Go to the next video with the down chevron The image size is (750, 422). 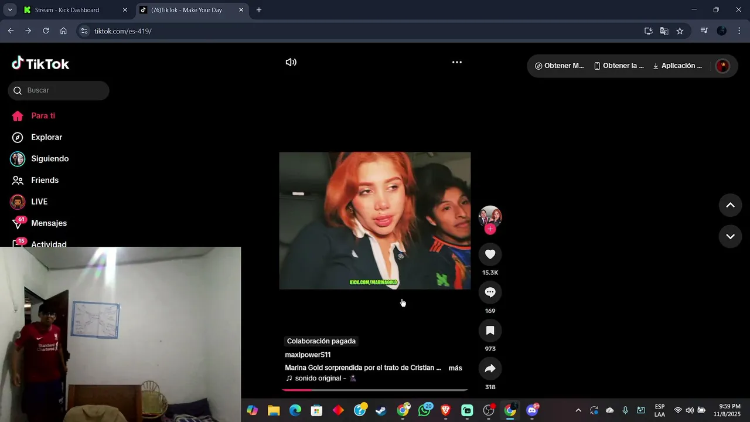[x=731, y=237]
